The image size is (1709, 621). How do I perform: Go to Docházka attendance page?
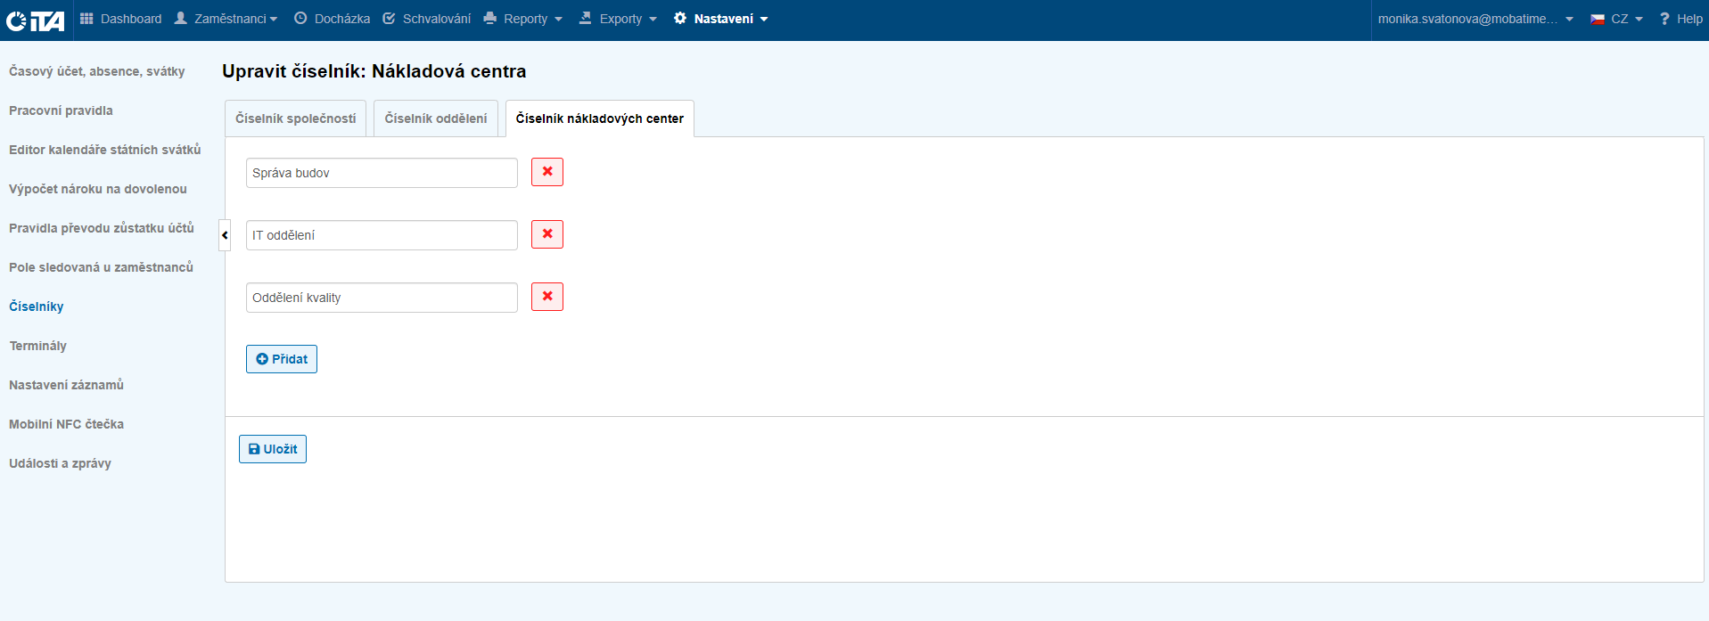332,19
